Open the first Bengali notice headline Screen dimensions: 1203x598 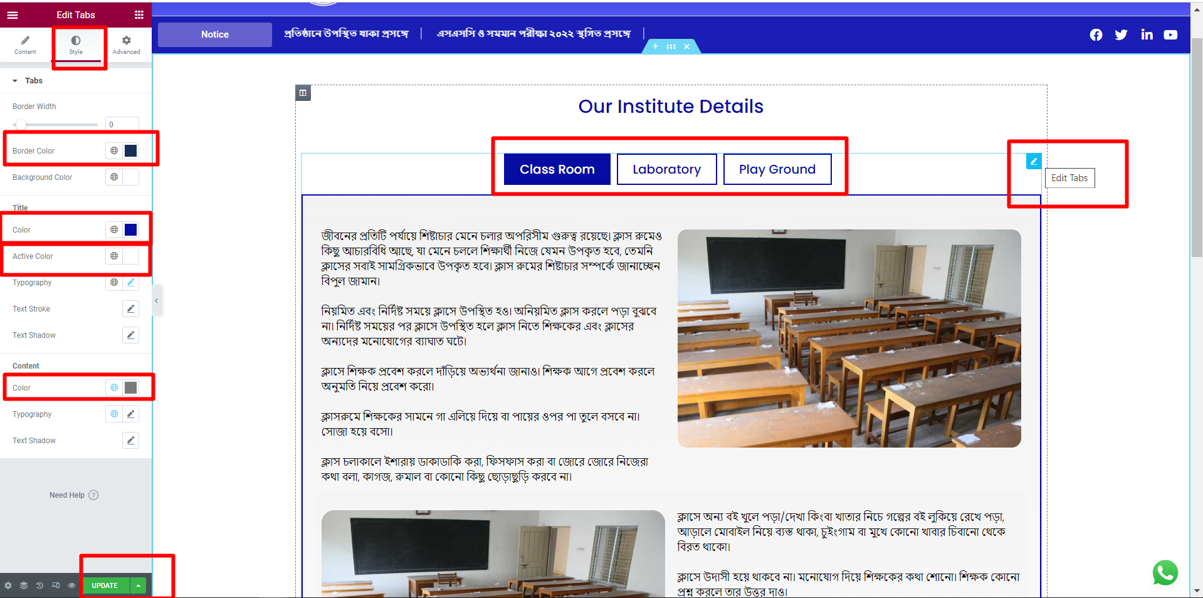tap(346, 34)
